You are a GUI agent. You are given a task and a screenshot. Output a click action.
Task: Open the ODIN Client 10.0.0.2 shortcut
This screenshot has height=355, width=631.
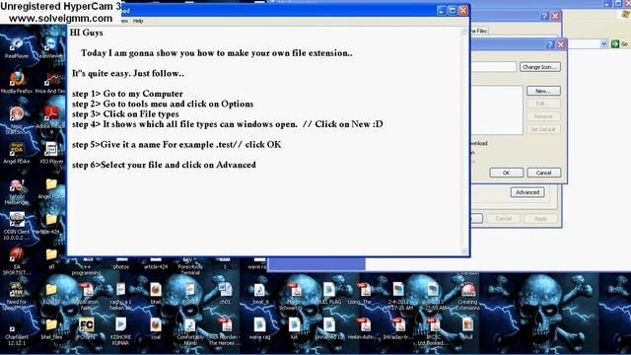click(17, 220)
